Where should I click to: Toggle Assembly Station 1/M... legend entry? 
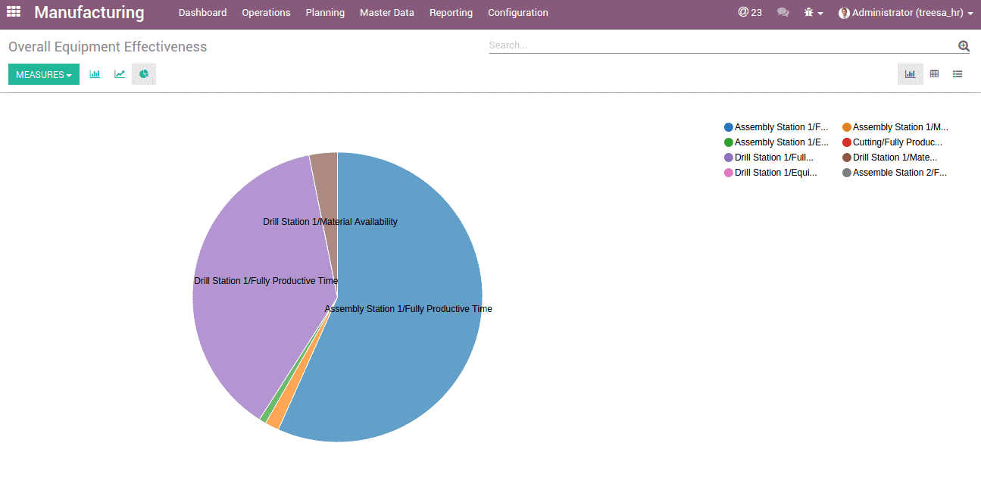[895, 127]
